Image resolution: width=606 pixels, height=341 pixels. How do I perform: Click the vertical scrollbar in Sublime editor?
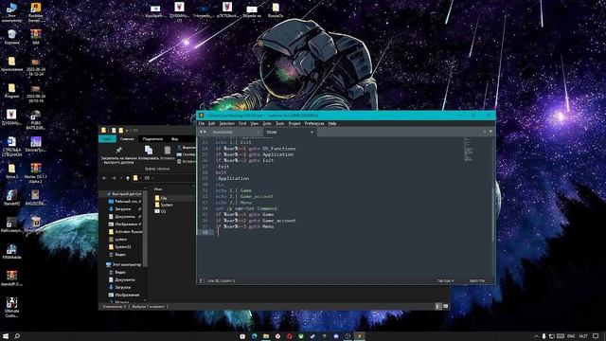tap(493, 215)
